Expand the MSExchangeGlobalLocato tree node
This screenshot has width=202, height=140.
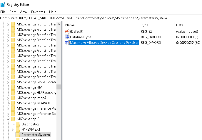[x=8, y=82]
